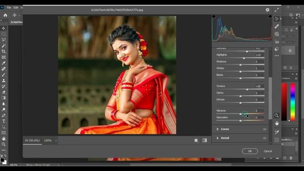
Task: Select the Red Eye removal tool
Action: [276, 42]
